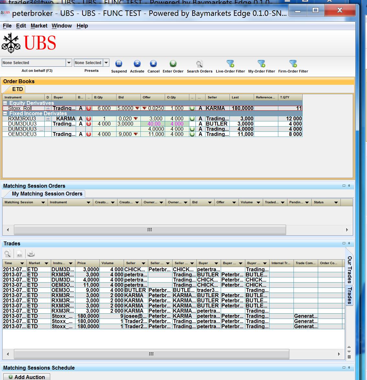Click the magenta 40,00 offer price cell
The image size is (367, 380).
pos(153,124)
